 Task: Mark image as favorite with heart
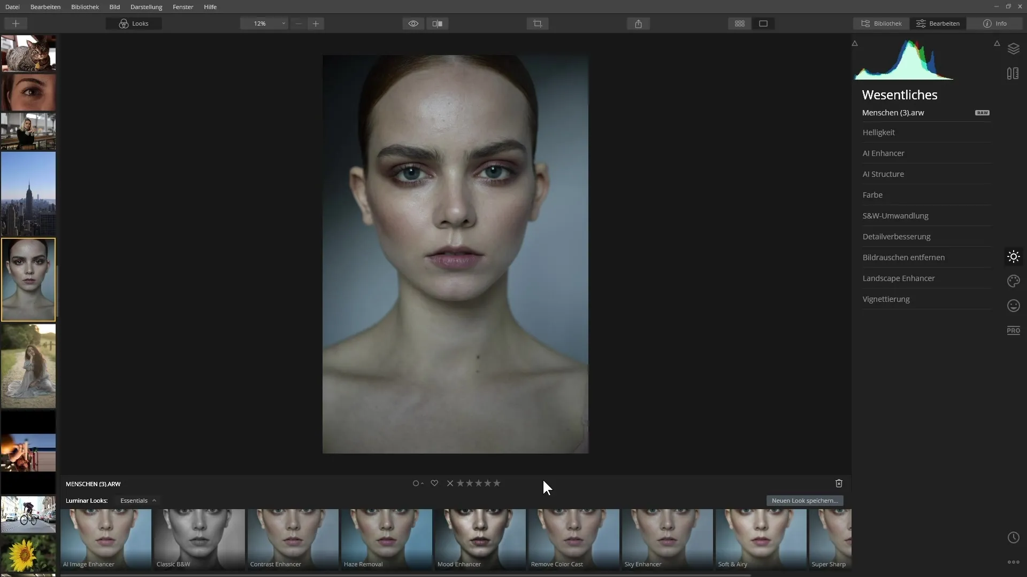[x=434, y=484]
